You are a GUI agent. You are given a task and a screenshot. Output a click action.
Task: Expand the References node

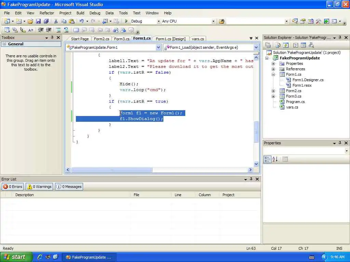point(273,69)
